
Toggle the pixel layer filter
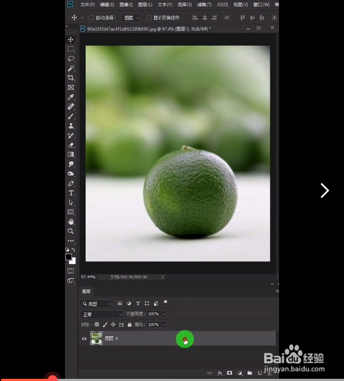click(120, 303)
